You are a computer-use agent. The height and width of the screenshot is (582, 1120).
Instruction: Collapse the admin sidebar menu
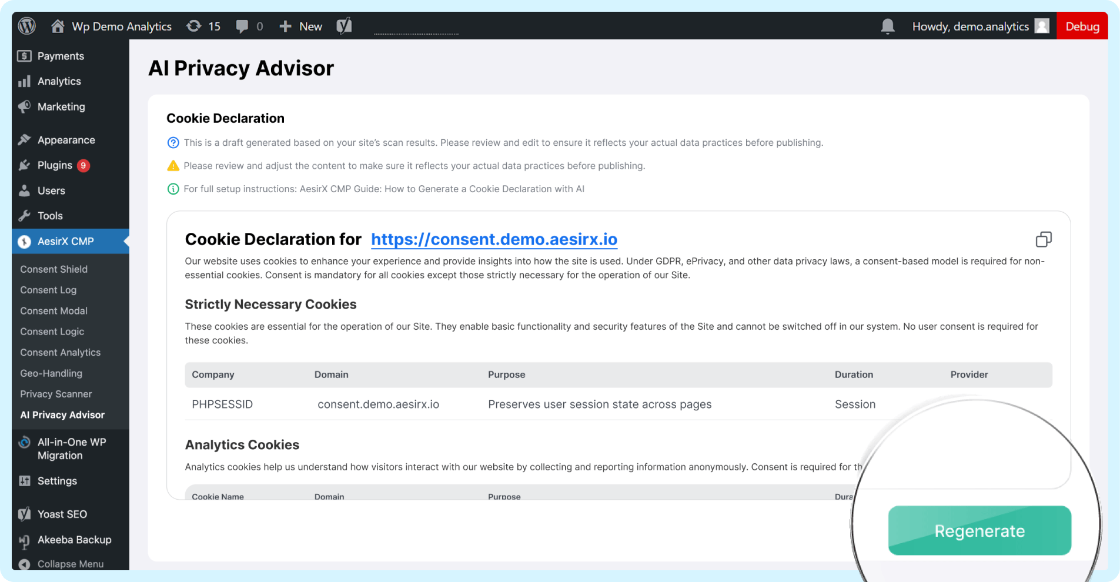[x=70, y=564]
